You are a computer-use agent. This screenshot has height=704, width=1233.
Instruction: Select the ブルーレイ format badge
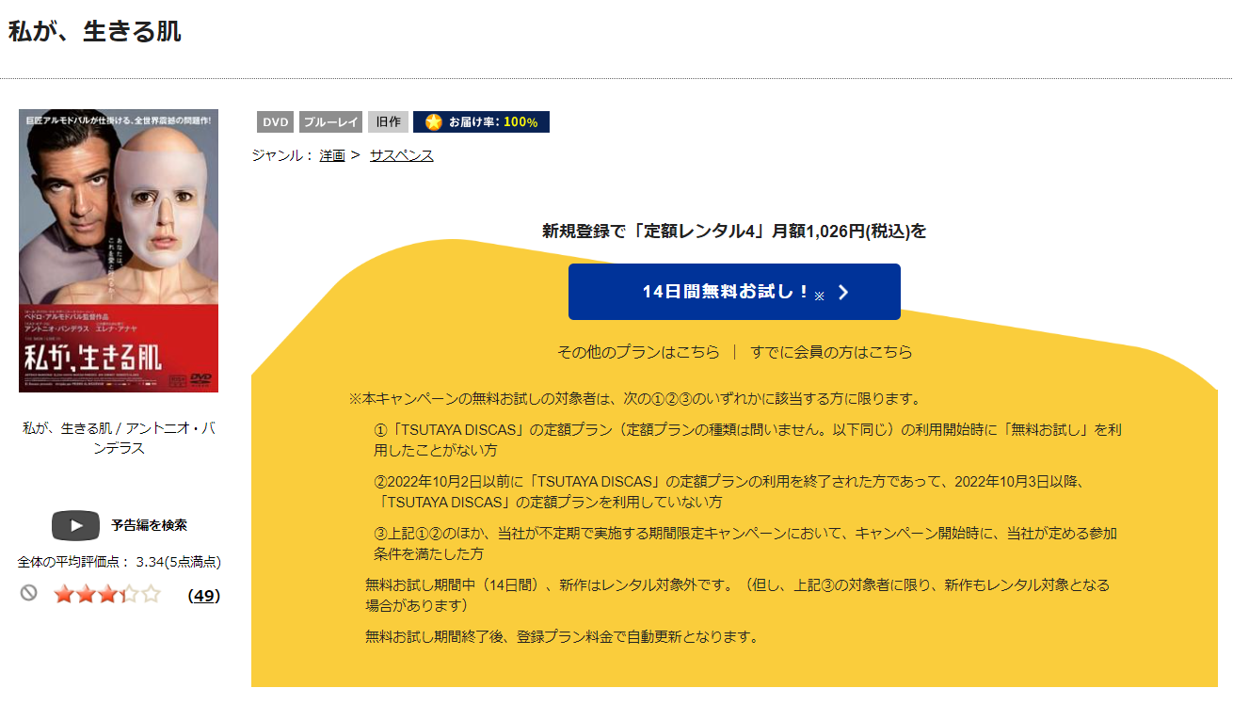click(x=329, y=121)
